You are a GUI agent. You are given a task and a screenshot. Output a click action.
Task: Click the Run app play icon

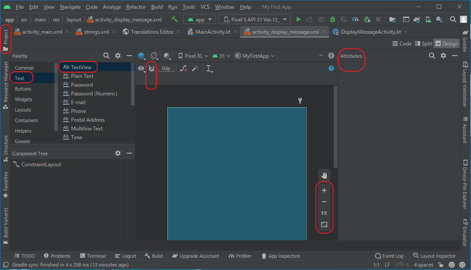pyautogui.click(x=299, y=20)
